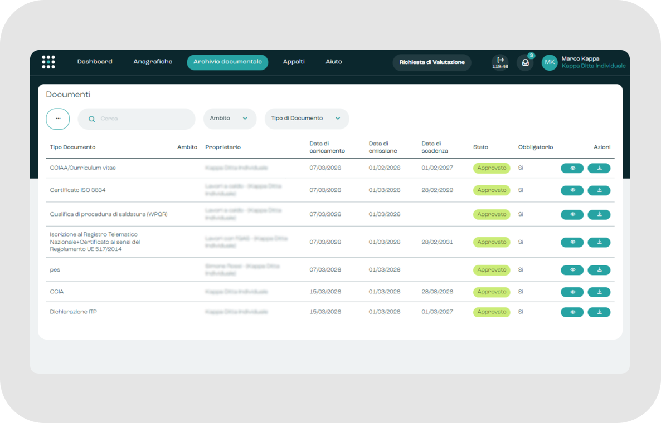661x423 pixels.
Task: Click the Approvato badge in Dichiarazione ITP row
Action: (492, 312)
